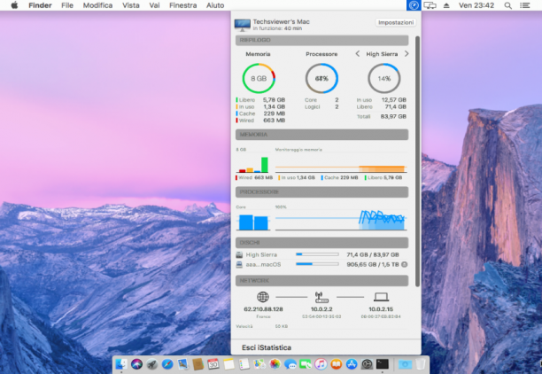Click the DISCHI section header

pos(321,243)
